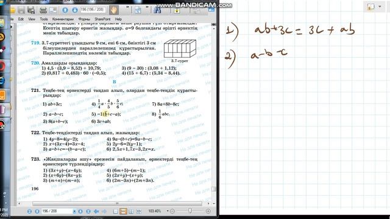390x219 pixels.
Task: Go to next page with down arrow
Action: [74, 10]
